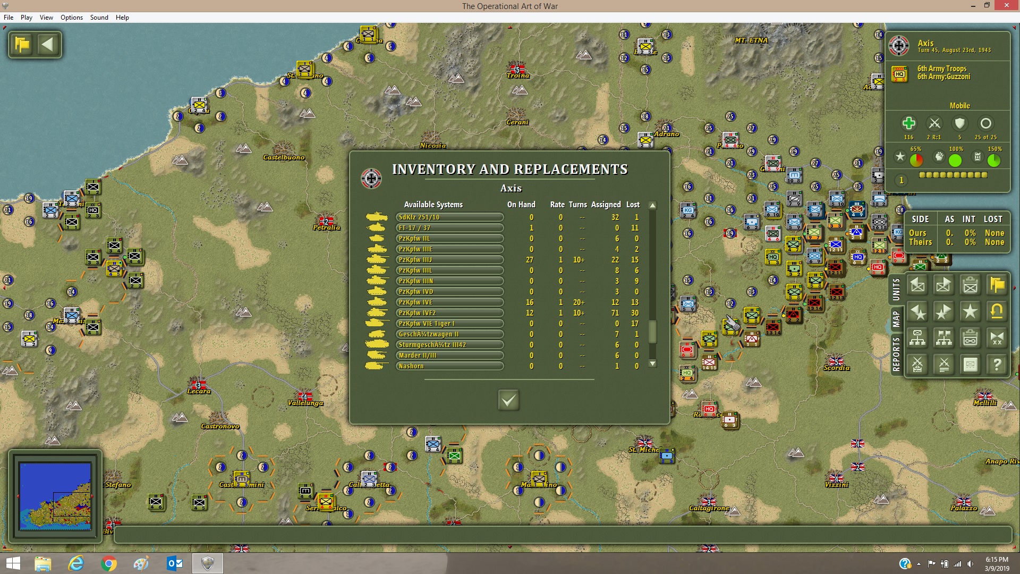Click the next unit icon in Units panel
This screenshot has height=574, width=1020.
pyautogui.click(x=944, y=285)
